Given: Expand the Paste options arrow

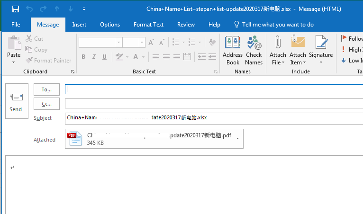Looking at the screenshot, I should pos(14,62).
